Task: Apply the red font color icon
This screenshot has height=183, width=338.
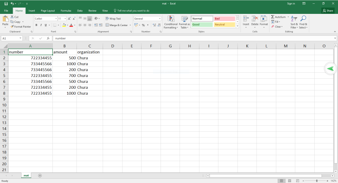Action: point(71,25)
